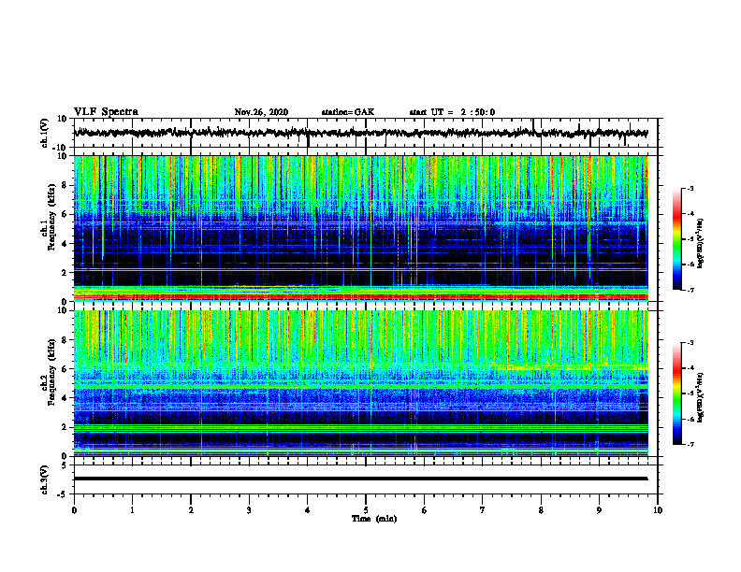Click the ch.1 spectrogram color scale bar
The width and height of the screenshot is (741, 572).
[677, 239]
